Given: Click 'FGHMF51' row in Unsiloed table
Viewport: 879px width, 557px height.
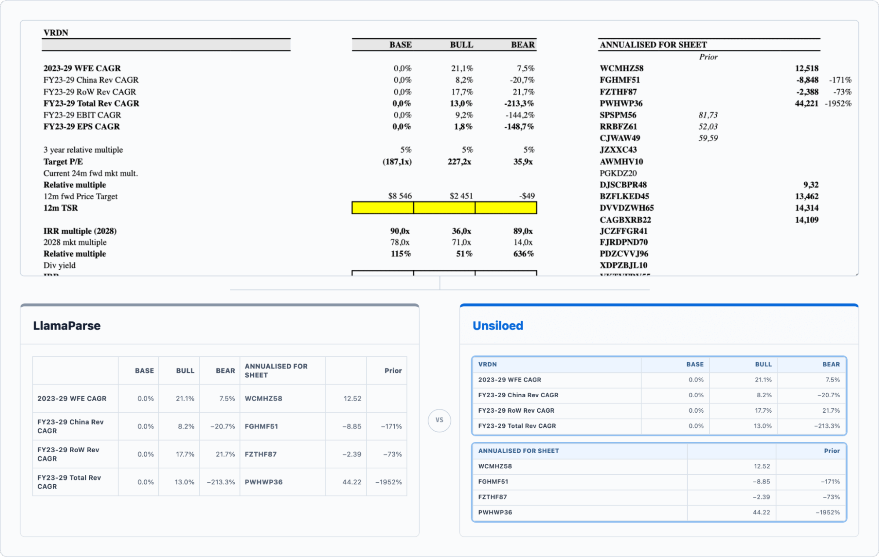Looking at the screenshot, I should click(659, 482).
